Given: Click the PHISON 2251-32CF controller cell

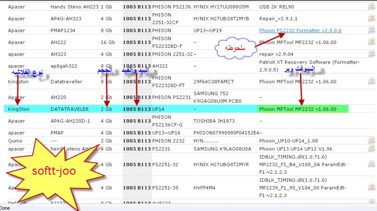Looking at the screenshot, I should [x=165, y=18].
